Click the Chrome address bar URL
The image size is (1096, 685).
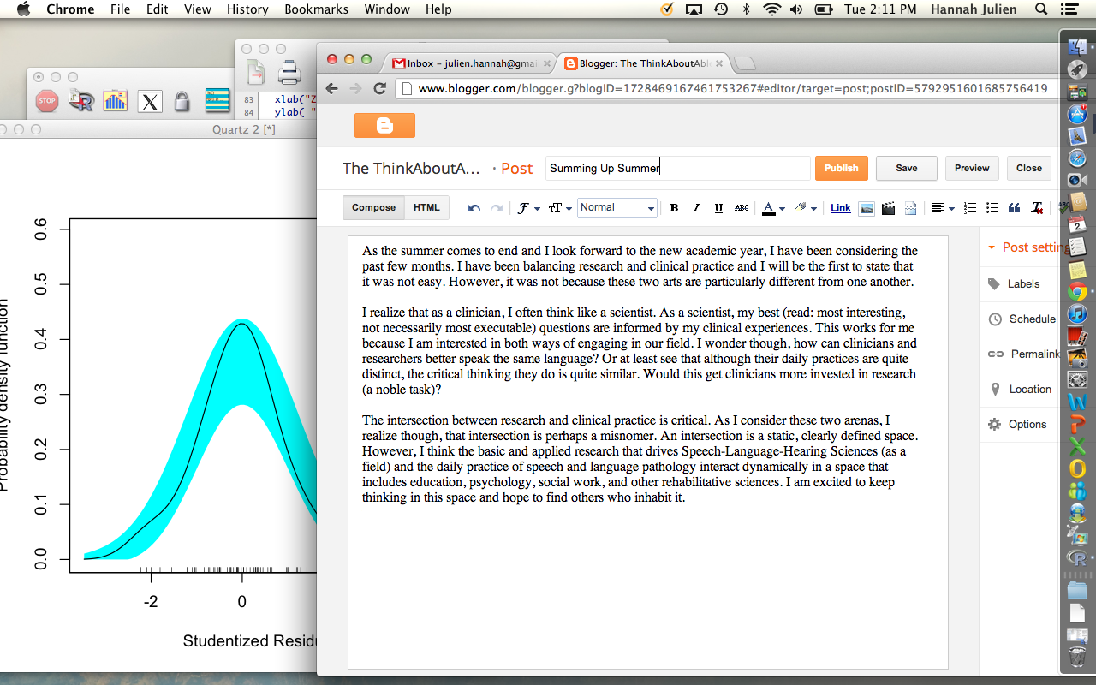tap(732, 88)
